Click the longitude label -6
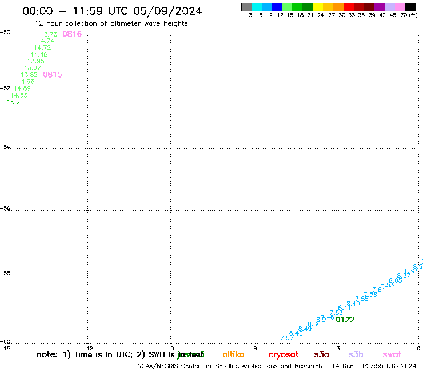Image resolution: width=423 pixels, height=371 pixels. coord(253,349)
